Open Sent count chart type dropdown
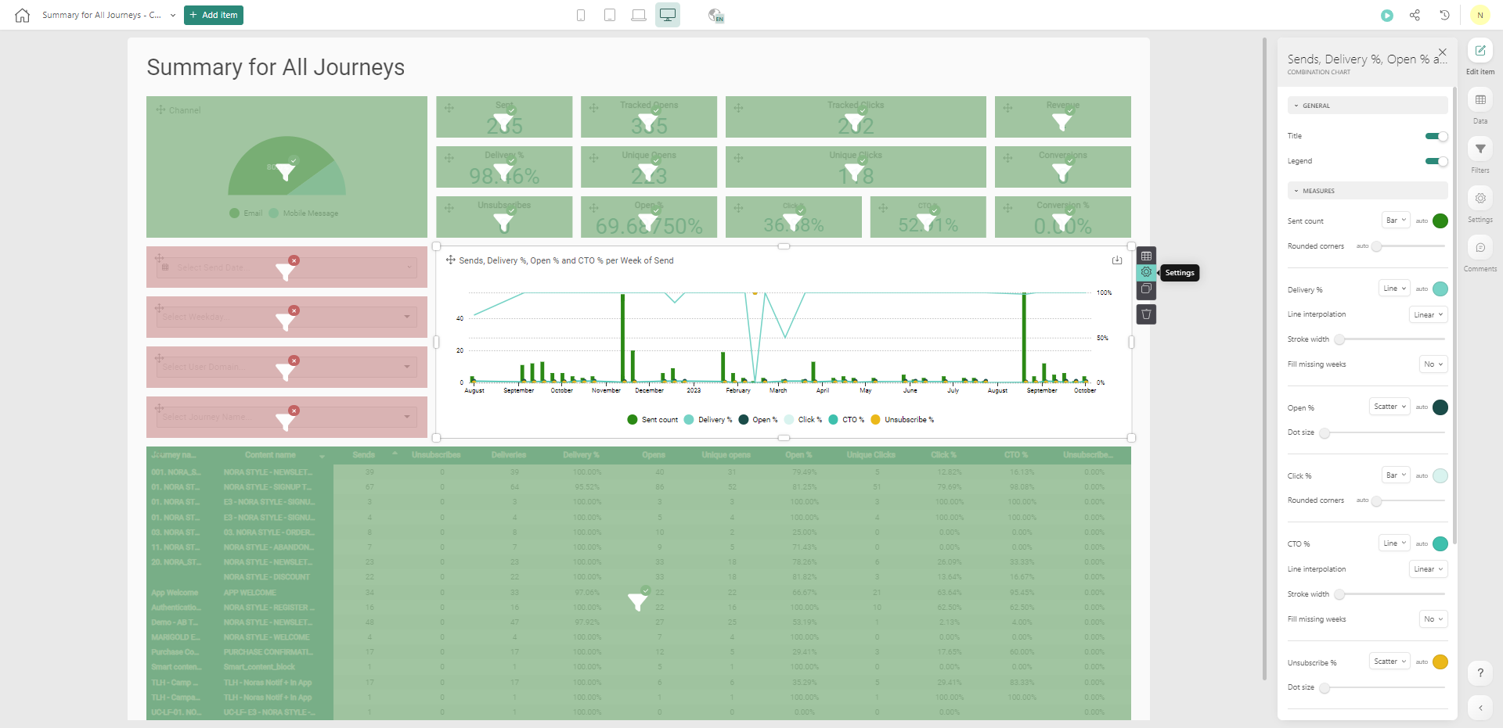 click(x=1396, y=221)
